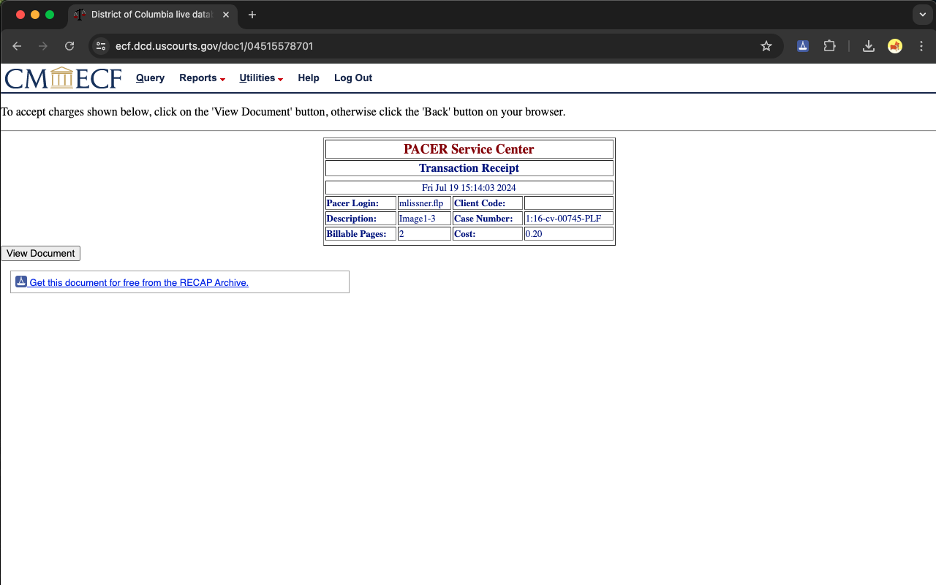Click the PACER Service Center heading
The image size is (936, 585).
click(x=469, y=149)
